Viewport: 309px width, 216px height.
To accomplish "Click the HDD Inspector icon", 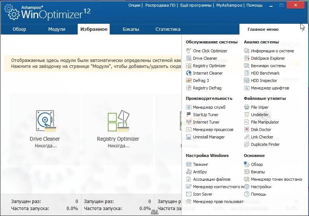I will click(x=247, y=81).
